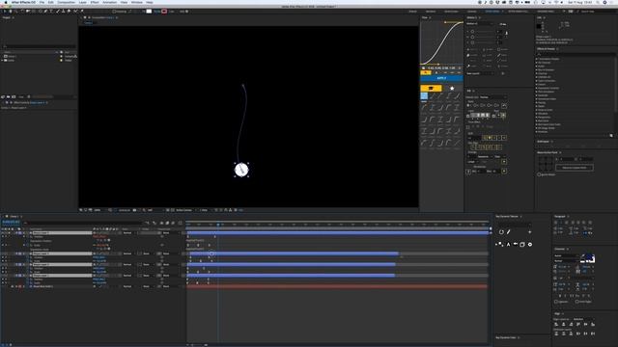Click Flow easing curve graph
Viewport: 618px width, 347px height.
[x=441, y=42]
